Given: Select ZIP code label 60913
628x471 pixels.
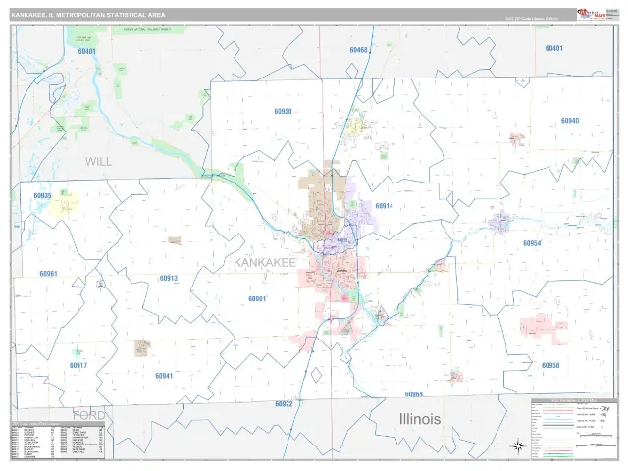Looking at the screenshot, I should point(168,278).
